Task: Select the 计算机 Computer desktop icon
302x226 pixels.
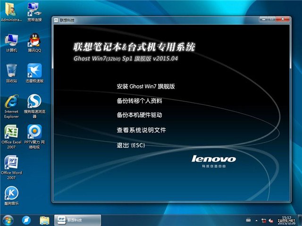Action: click(x=11, y=43)
